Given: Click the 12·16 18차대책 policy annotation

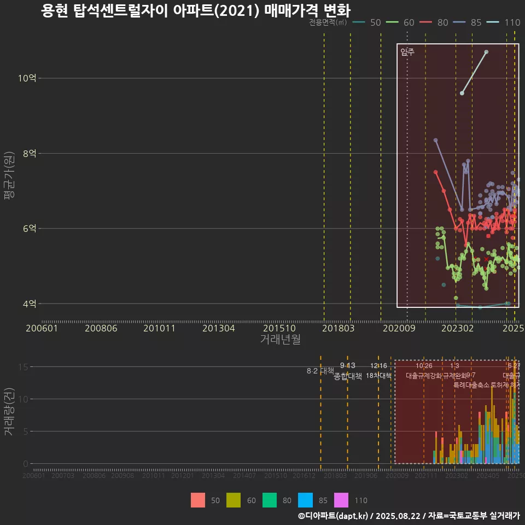Looking at the screenshot, I should [x=378, y=371].
